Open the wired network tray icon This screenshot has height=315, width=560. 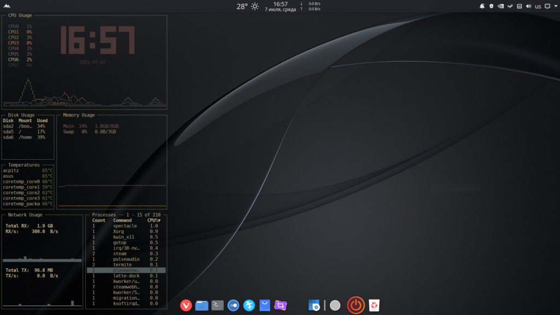point(547,6)
